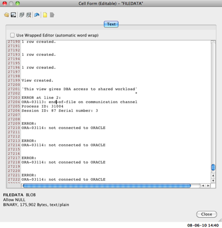The height and width of the screenshot is (228, 222).
Task: Click the horizontal scrollbar right arrow
Action: pyautogui.click(x=208, y=186)
